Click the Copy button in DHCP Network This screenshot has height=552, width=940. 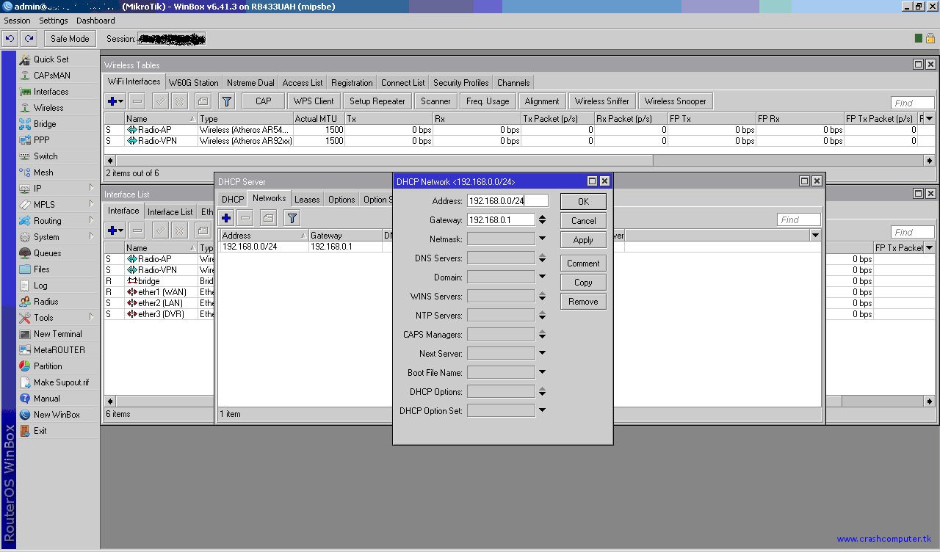tap(583, 283)
